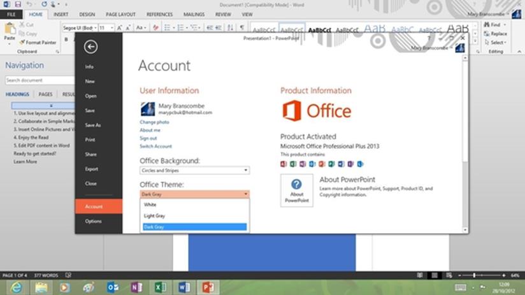525x295 pixels.
Task: Click the Sort icon in Word's ribbon
Action: 231,28
